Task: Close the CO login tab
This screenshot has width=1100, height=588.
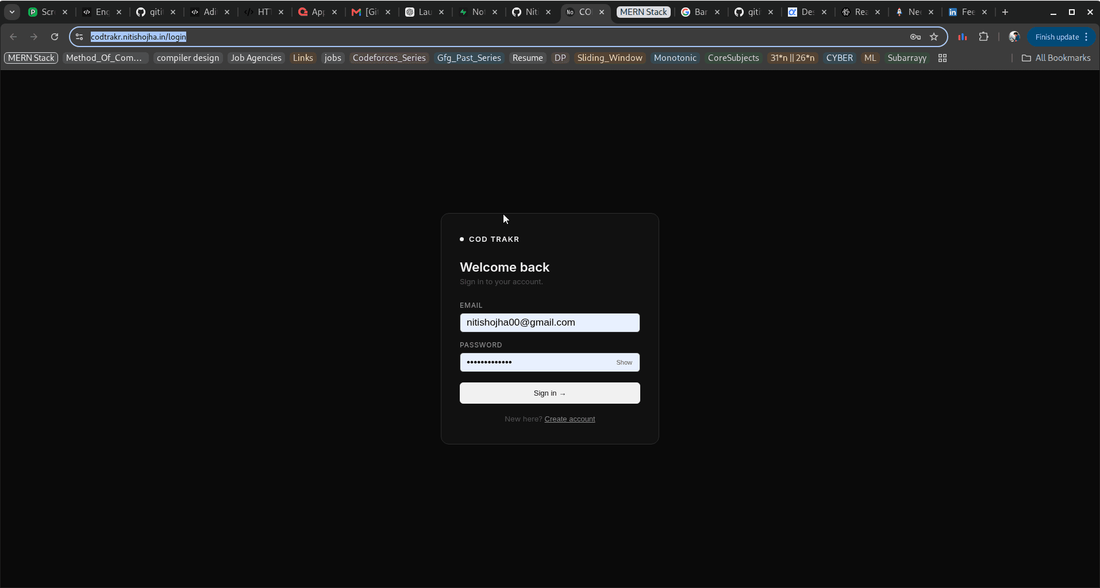Action: (602, 12)
